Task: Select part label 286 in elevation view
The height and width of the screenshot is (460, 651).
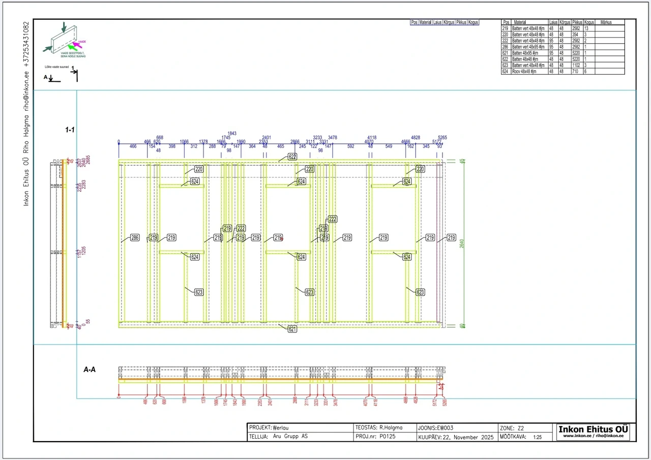Action: click(135, 237)
